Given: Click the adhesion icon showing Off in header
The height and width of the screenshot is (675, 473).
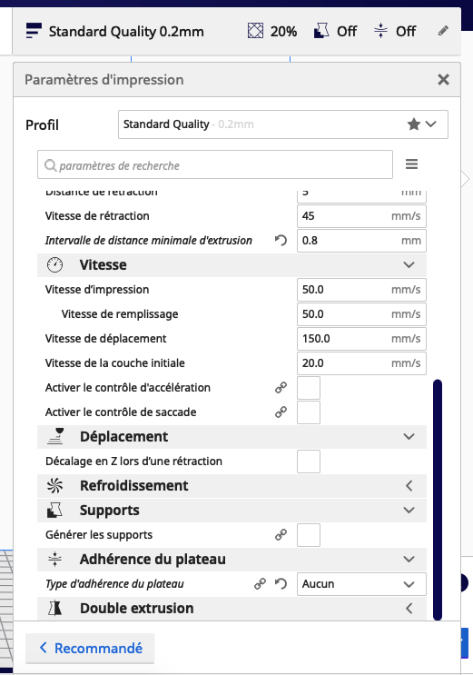Looking at the screenshot, I should coord(381,31).
